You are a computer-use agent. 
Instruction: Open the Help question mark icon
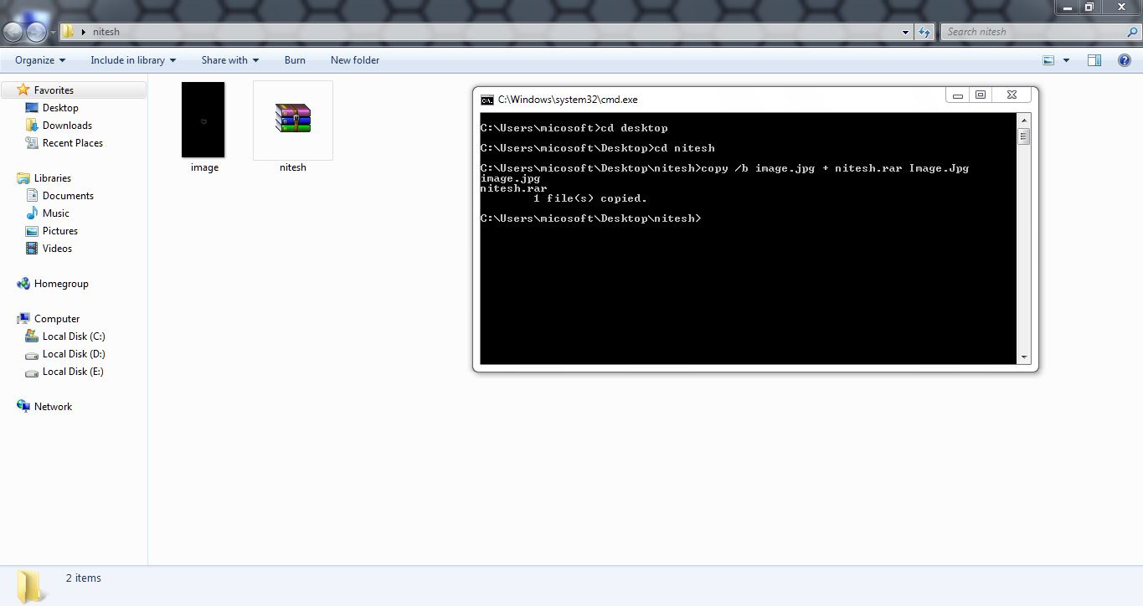coord(1125,60)
